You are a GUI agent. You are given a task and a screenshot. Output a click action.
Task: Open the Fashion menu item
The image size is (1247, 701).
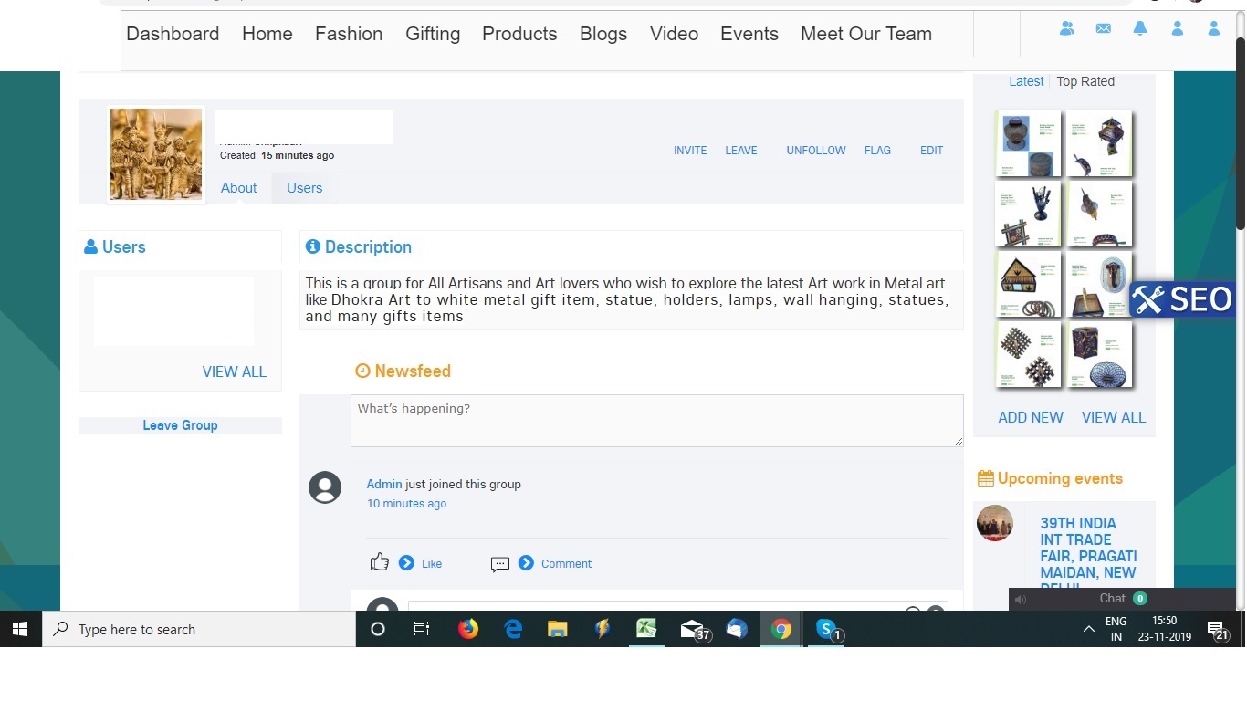pyautogui.click(x=349, y=34)
